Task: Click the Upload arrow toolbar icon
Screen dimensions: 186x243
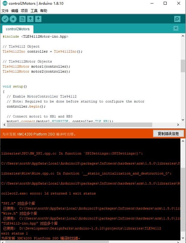Action: pos(13,19)
